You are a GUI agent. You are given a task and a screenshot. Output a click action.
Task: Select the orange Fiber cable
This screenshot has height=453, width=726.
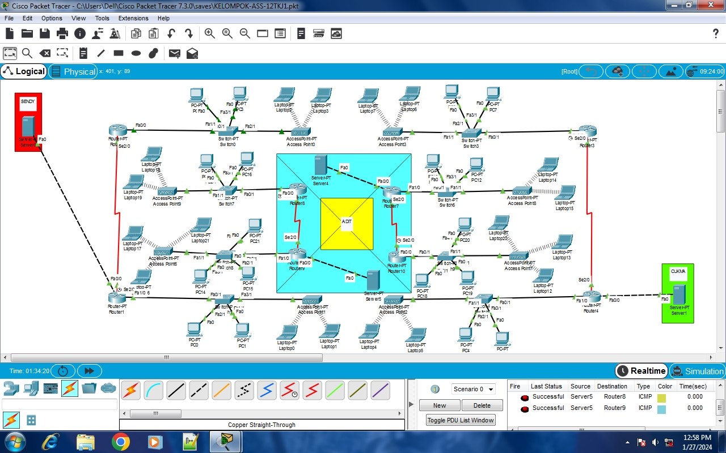pyautogui.click(x=221, y=390)
